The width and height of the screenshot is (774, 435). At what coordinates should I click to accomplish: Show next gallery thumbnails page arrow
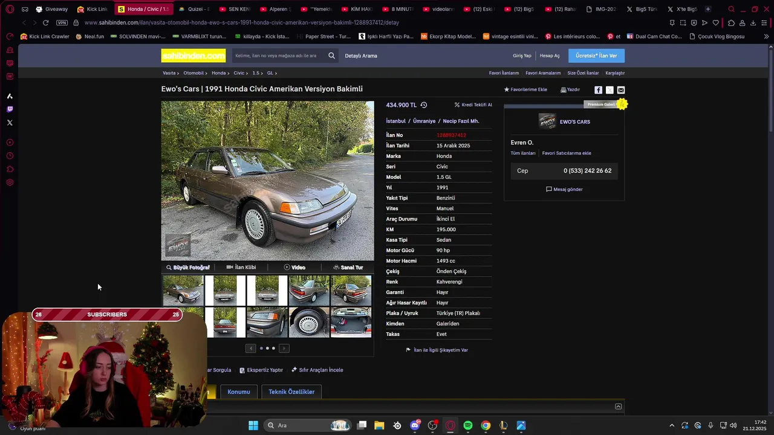[x=284, y=348]
